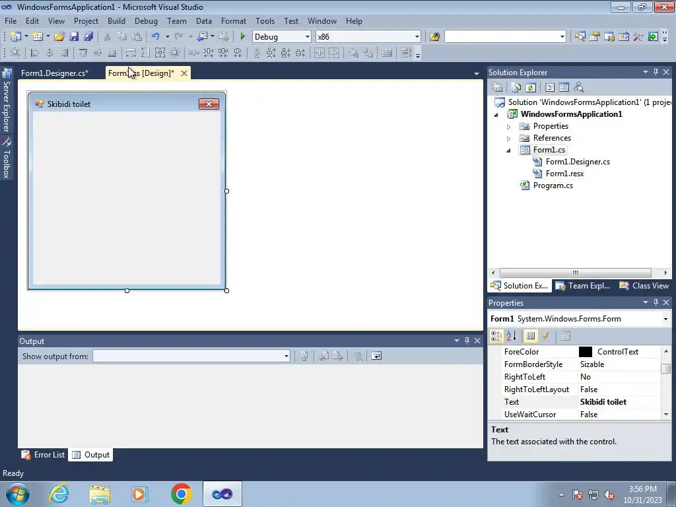
Task: Toggle auto-hide pin on the Output panel
Action: point(467,341)
